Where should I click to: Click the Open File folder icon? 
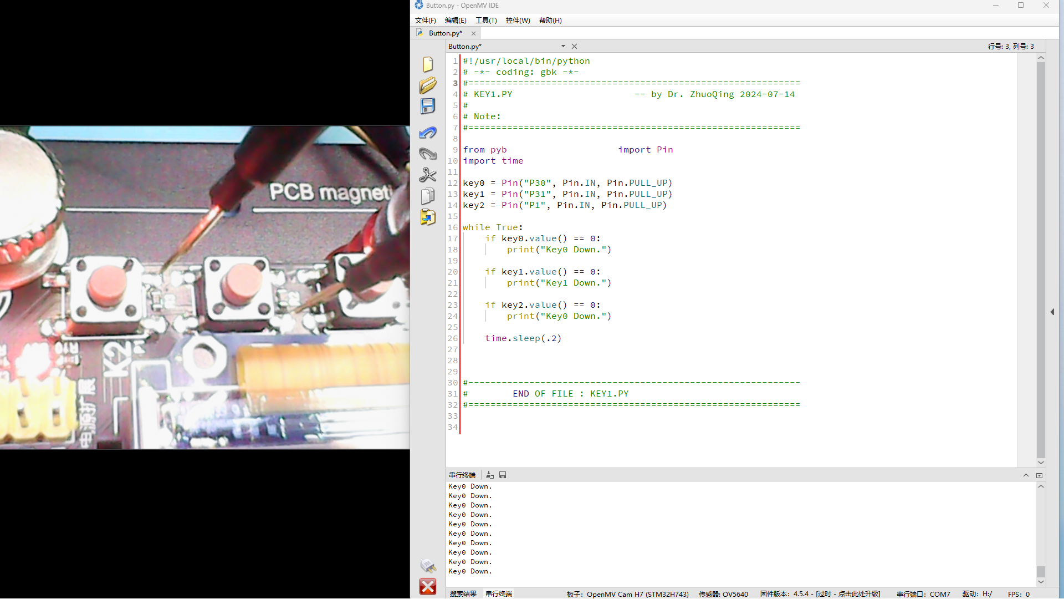click(x=427, y=85)
